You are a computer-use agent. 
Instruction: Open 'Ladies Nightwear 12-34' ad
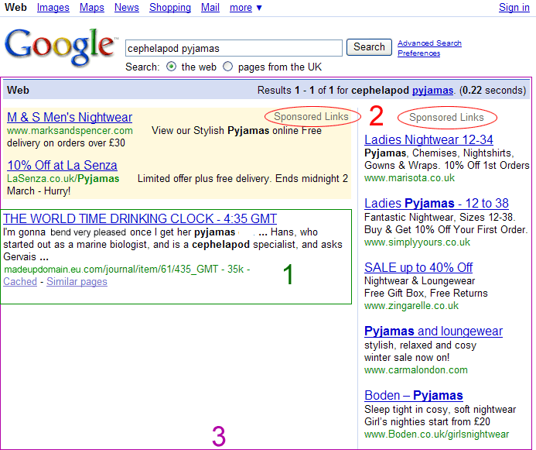click(428, 139)
